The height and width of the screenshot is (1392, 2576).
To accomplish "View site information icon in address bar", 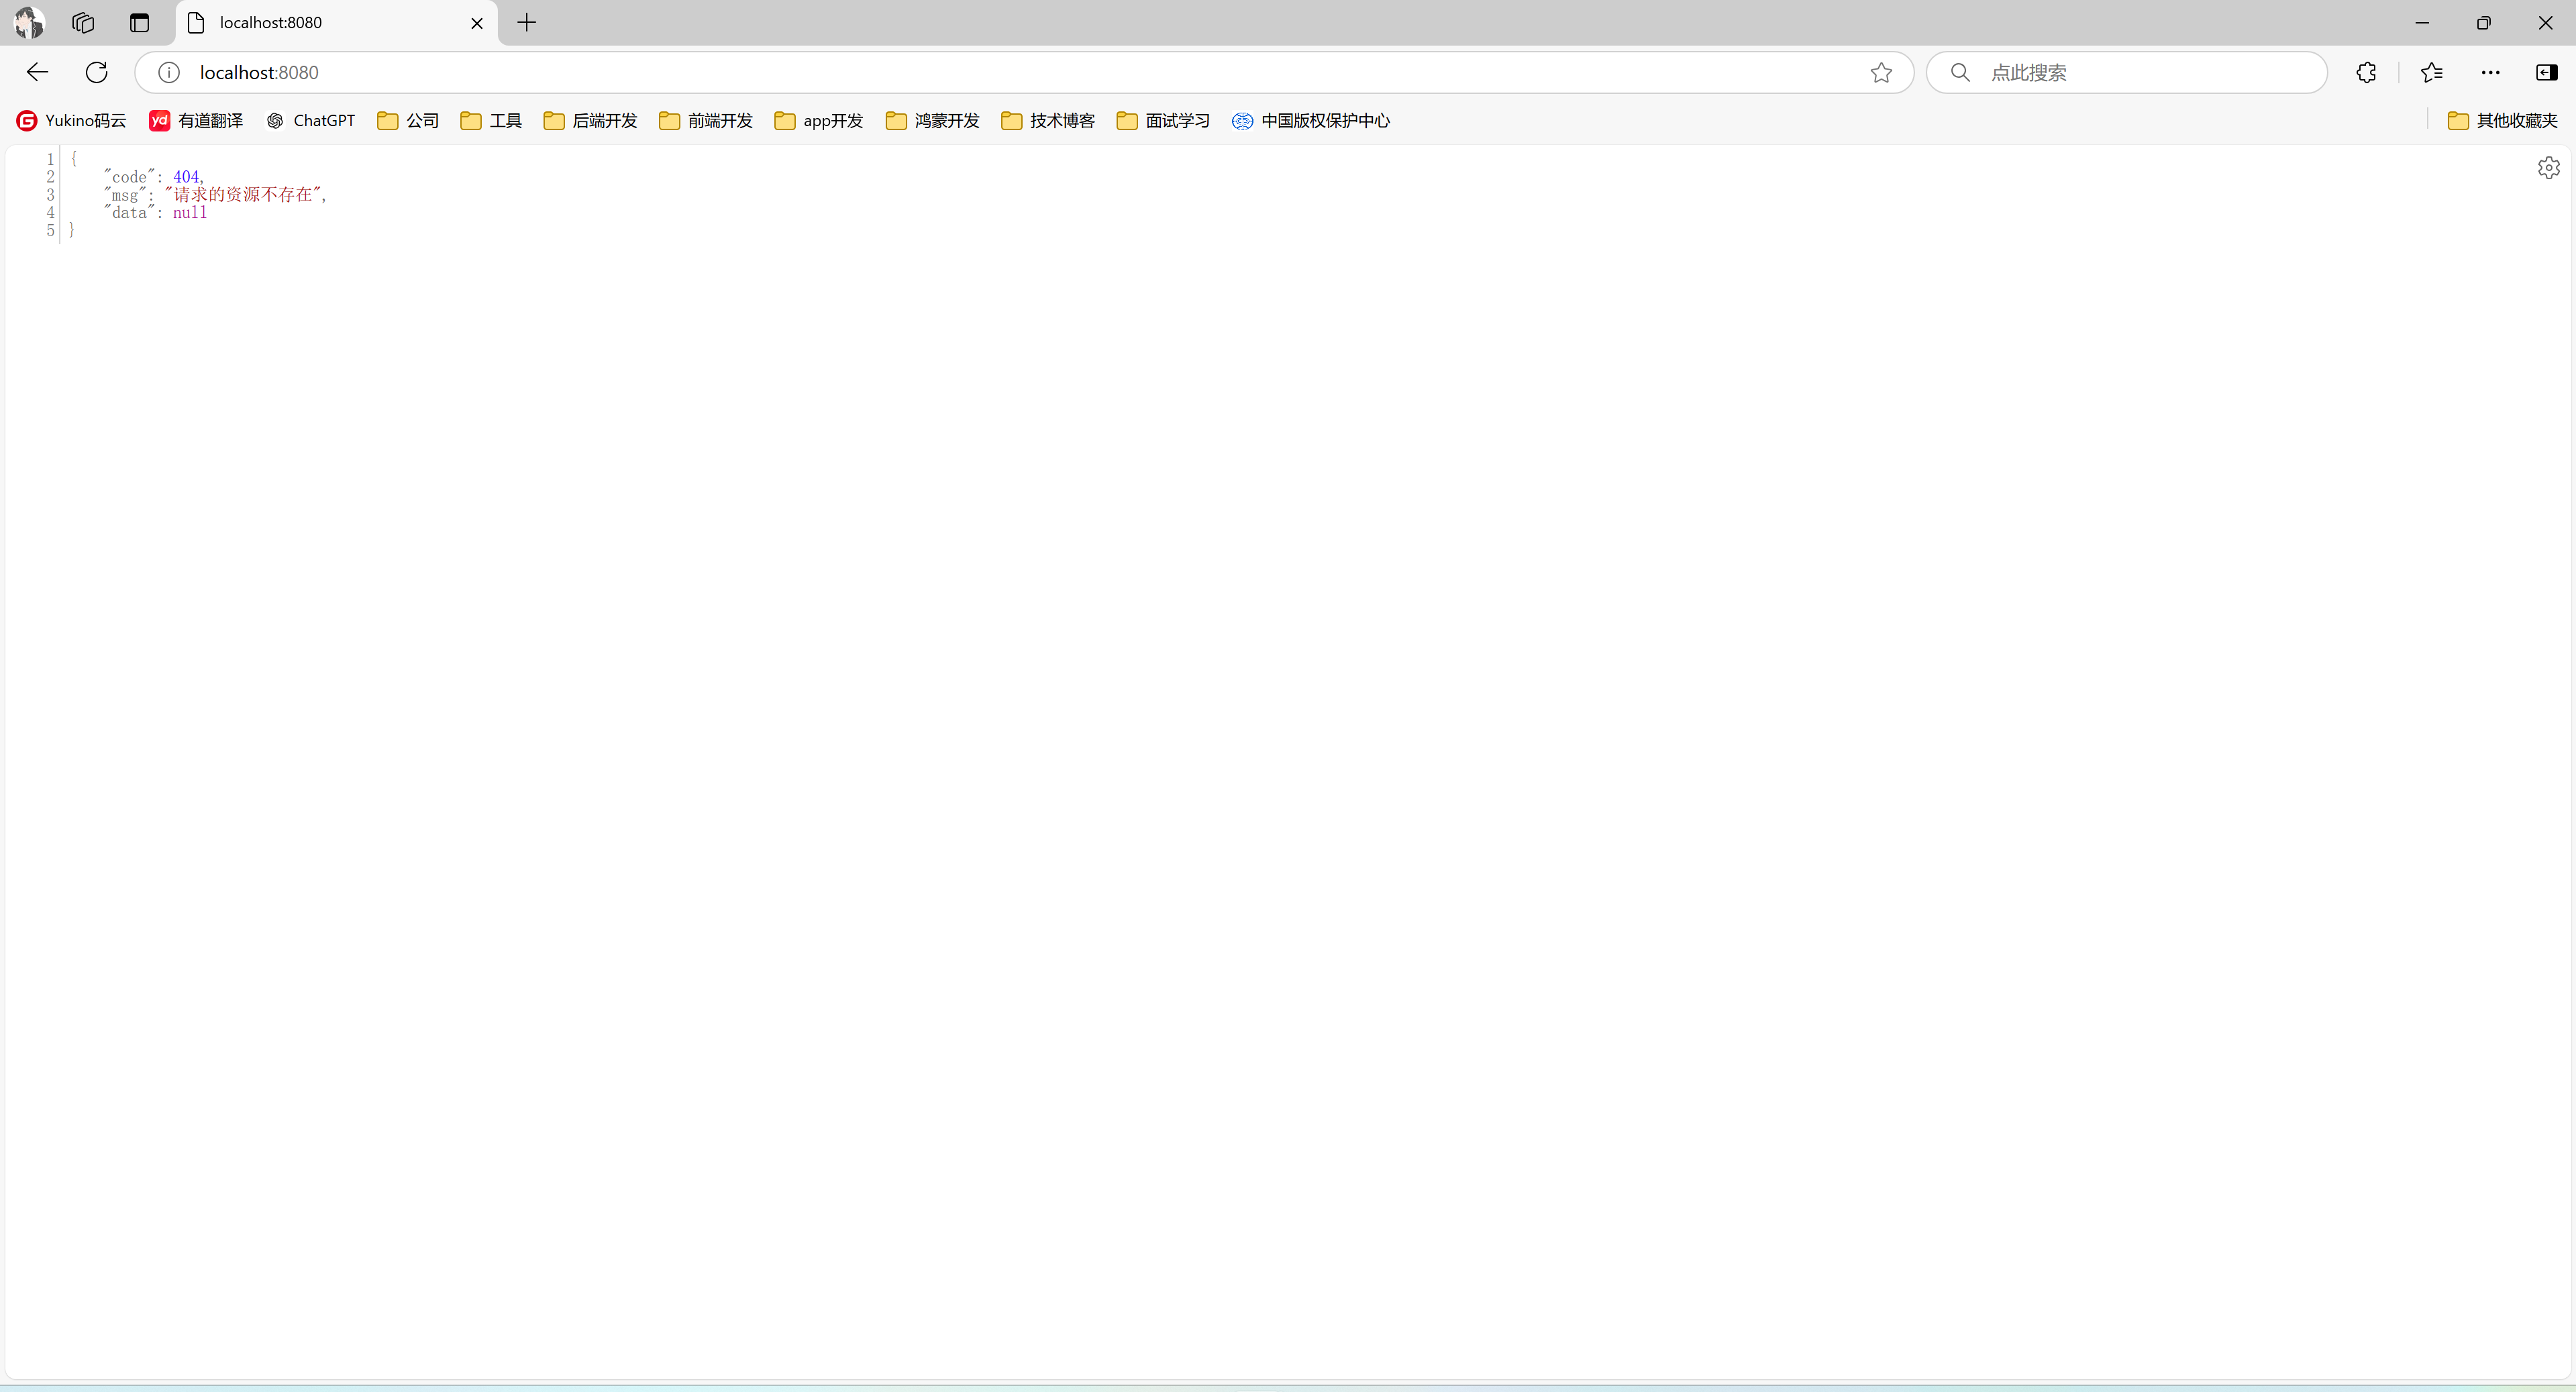I will point(169,72).
